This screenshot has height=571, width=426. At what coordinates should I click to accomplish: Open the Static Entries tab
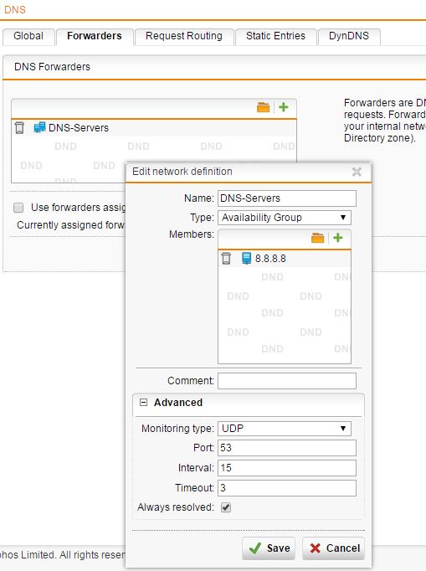275,36
